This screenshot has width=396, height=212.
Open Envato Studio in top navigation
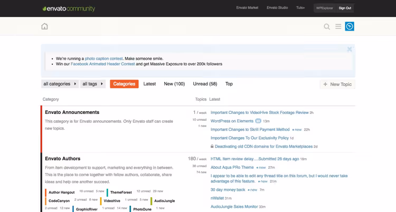click(277, 8)
